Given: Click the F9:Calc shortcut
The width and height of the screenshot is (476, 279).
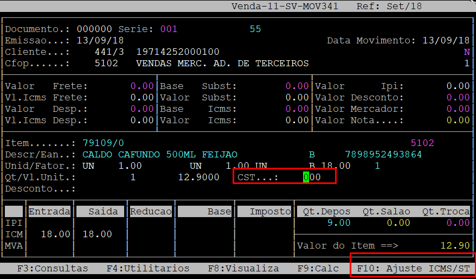Looking at the screenshot, I should point(318,268).
